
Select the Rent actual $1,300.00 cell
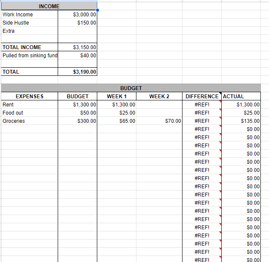[x=241, y=104]
